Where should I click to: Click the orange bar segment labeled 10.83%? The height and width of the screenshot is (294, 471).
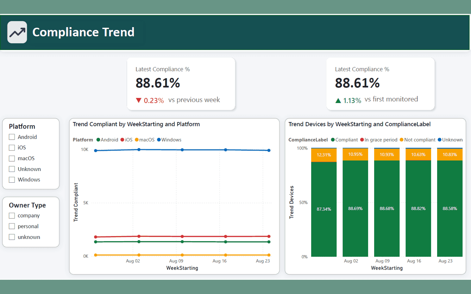(x=450, y=155)
